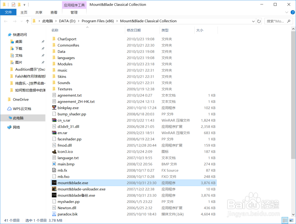Screen dimensions: 296x224
Task: Select the language.txt file name
Action: pos(68,158)
